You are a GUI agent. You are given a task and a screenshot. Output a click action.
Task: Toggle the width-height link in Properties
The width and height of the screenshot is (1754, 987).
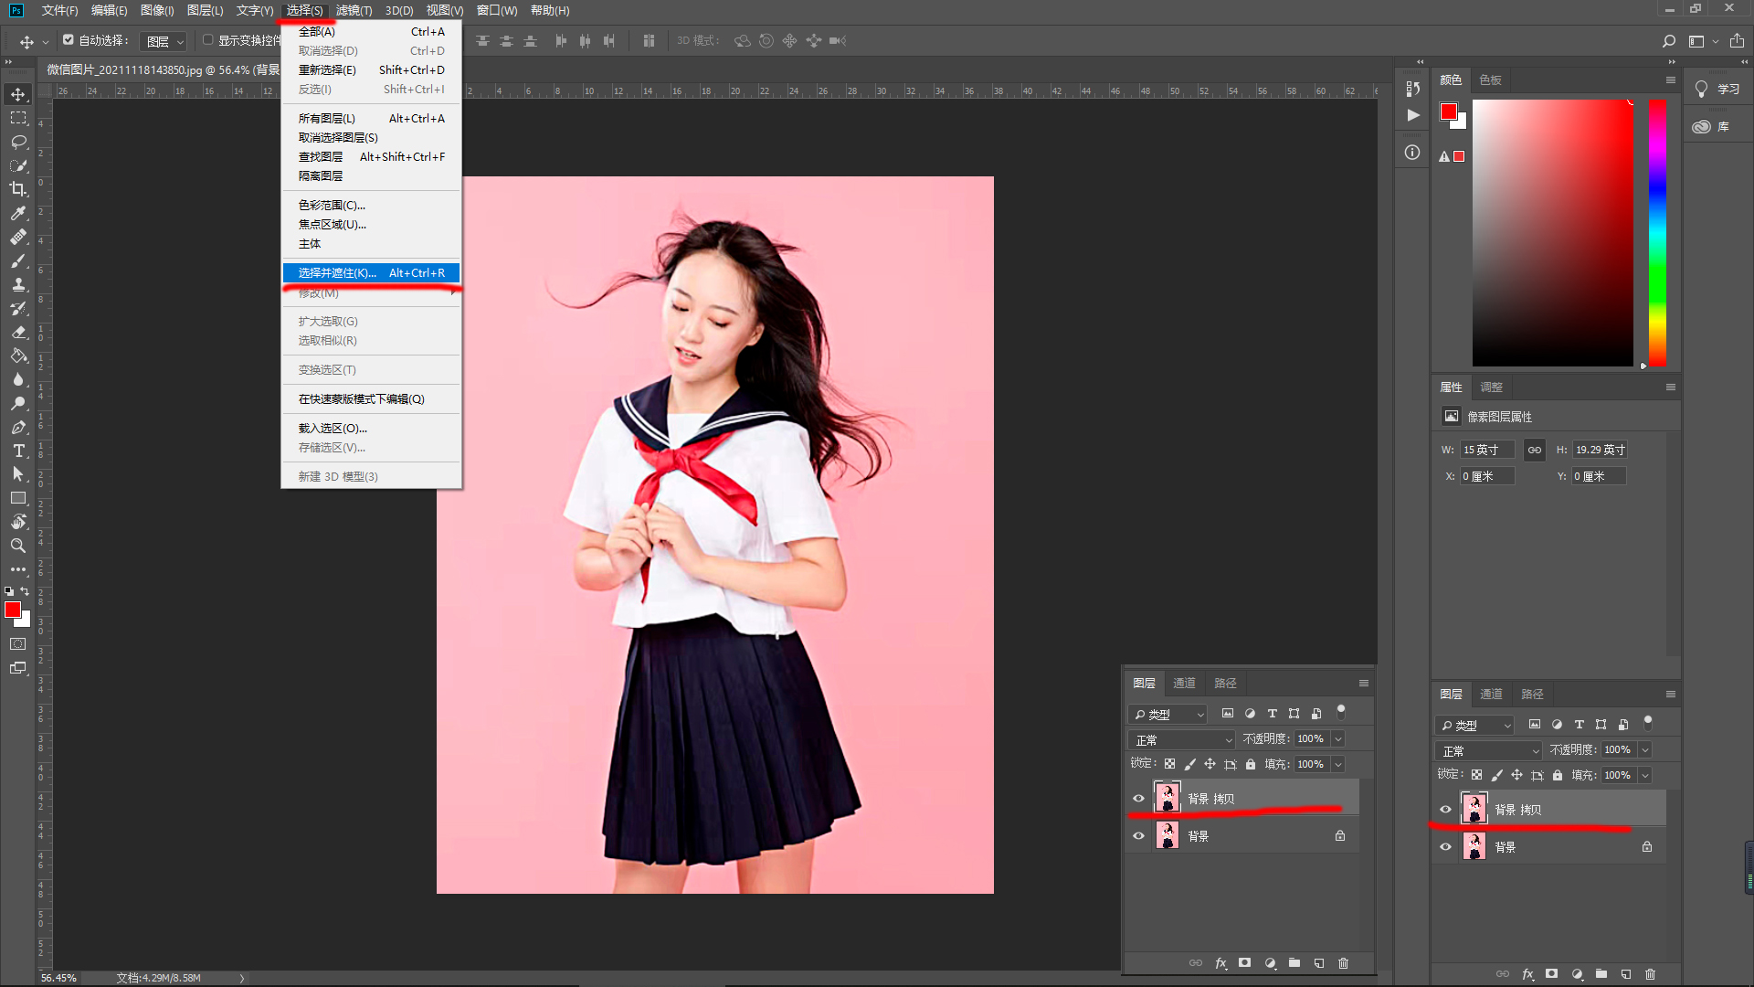tap(1535, 450)
